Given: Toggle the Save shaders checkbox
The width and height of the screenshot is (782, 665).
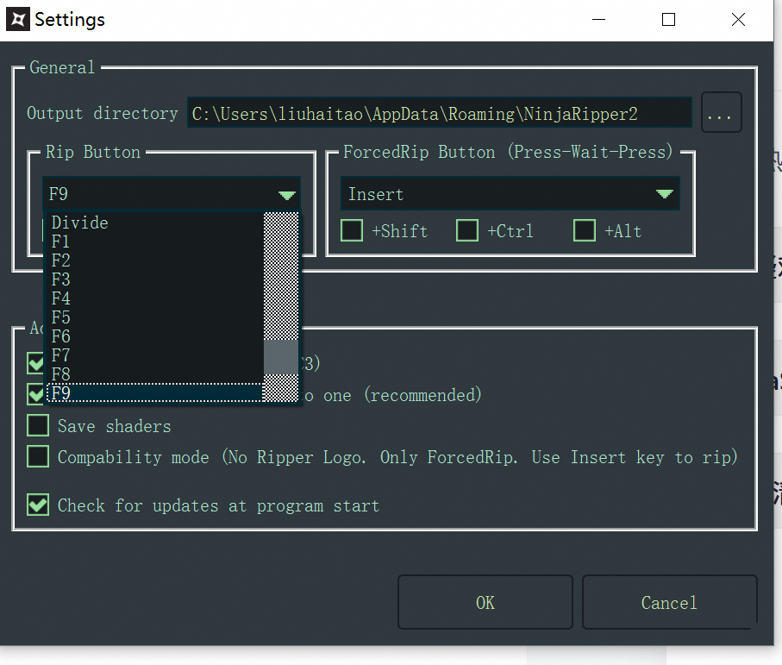Looking at the screenshot, I should pos(38,425).
